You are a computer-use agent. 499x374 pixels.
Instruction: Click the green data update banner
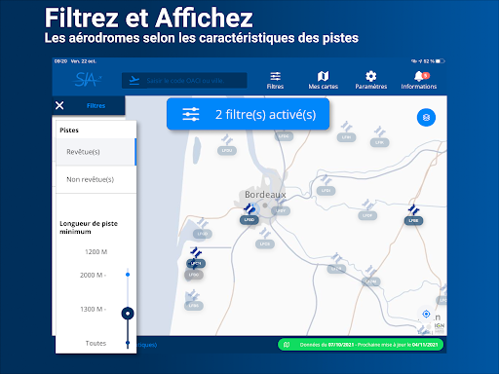coord(361,345)
